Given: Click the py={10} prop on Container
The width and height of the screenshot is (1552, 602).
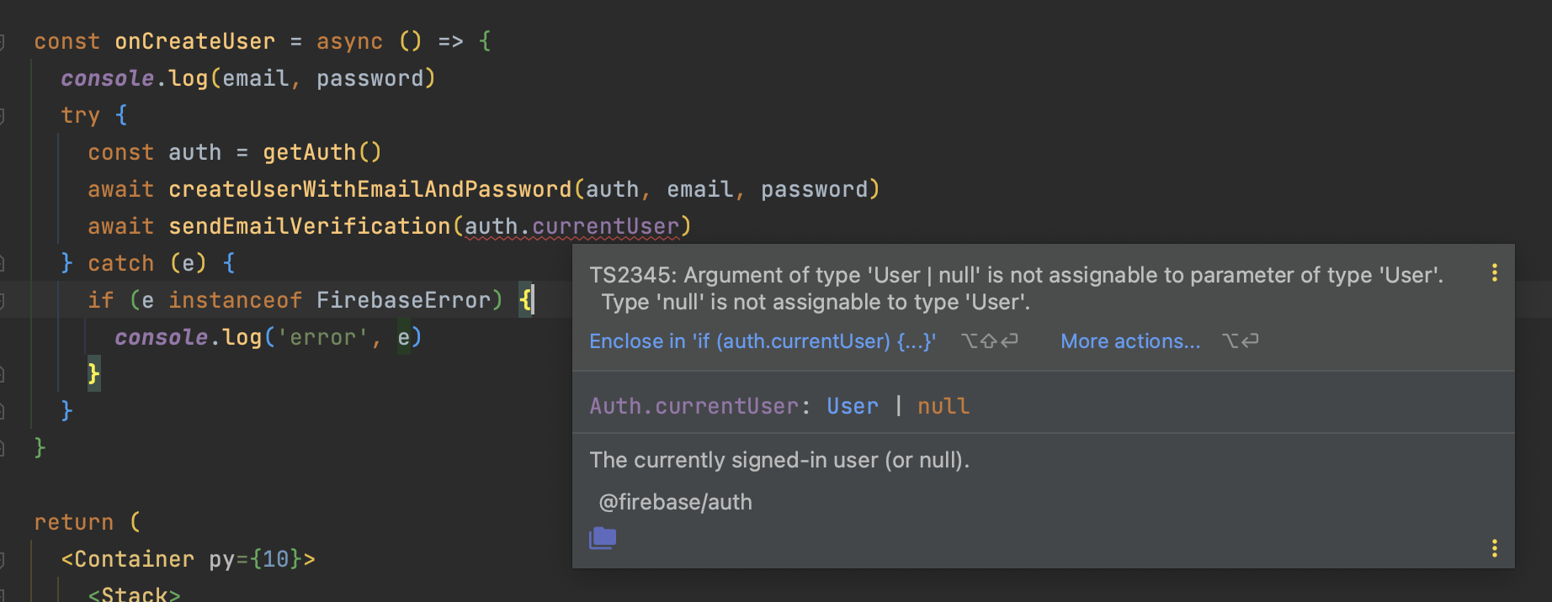Looking at the screenshot, I should (x=256, y=559).
